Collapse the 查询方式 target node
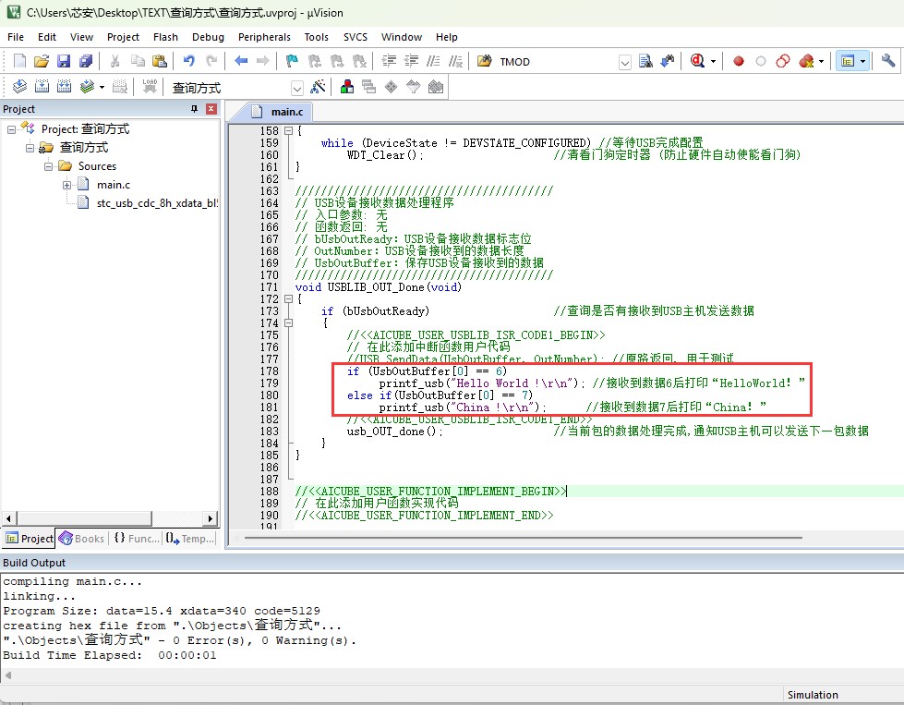The height and width of the screenshot is (705, 904). click(30, 148)
